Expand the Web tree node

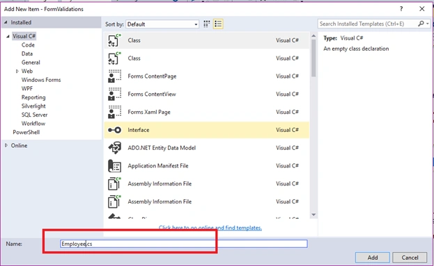17,72
